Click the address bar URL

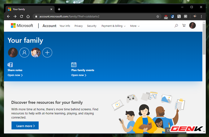pyautogui.click(x=69, y=17)
